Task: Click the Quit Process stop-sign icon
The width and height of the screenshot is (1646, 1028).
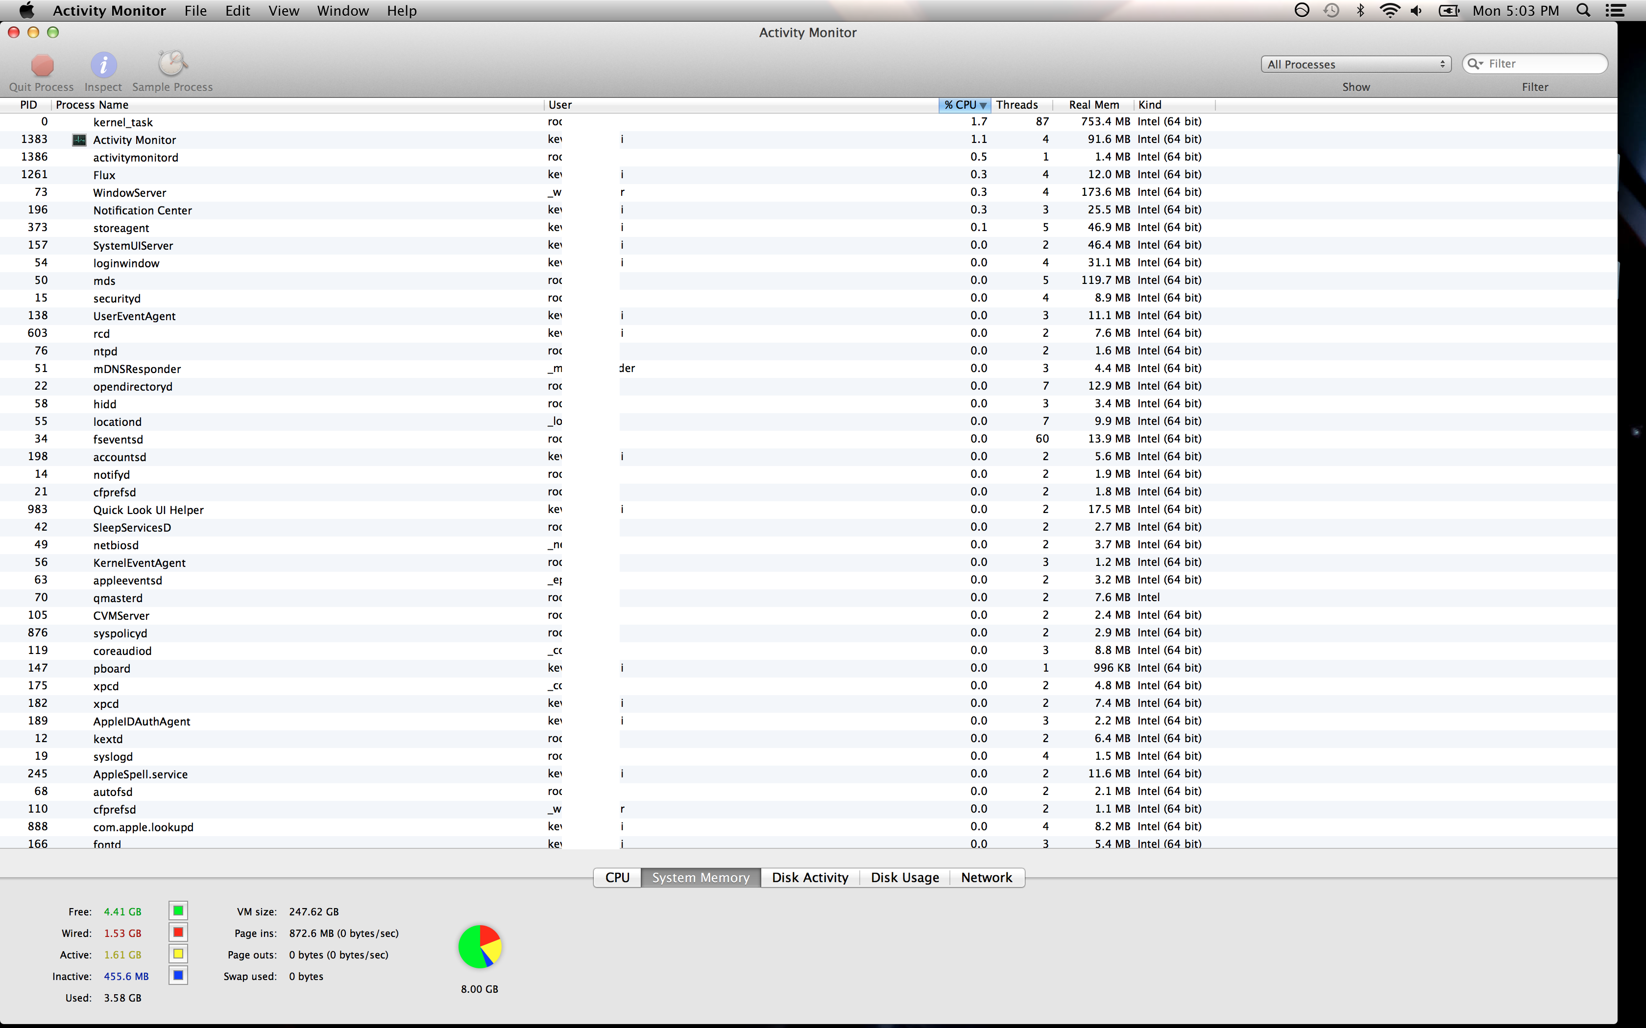Action: [42, 65]
